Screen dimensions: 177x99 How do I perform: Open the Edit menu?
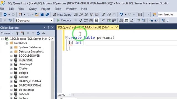click(x=11, y=9)
